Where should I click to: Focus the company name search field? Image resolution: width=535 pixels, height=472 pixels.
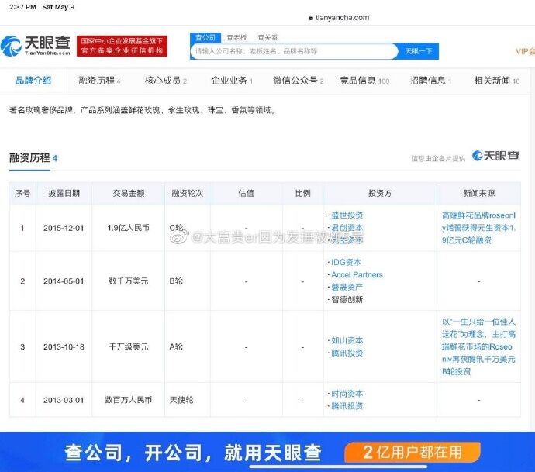[x=294, y=51]
